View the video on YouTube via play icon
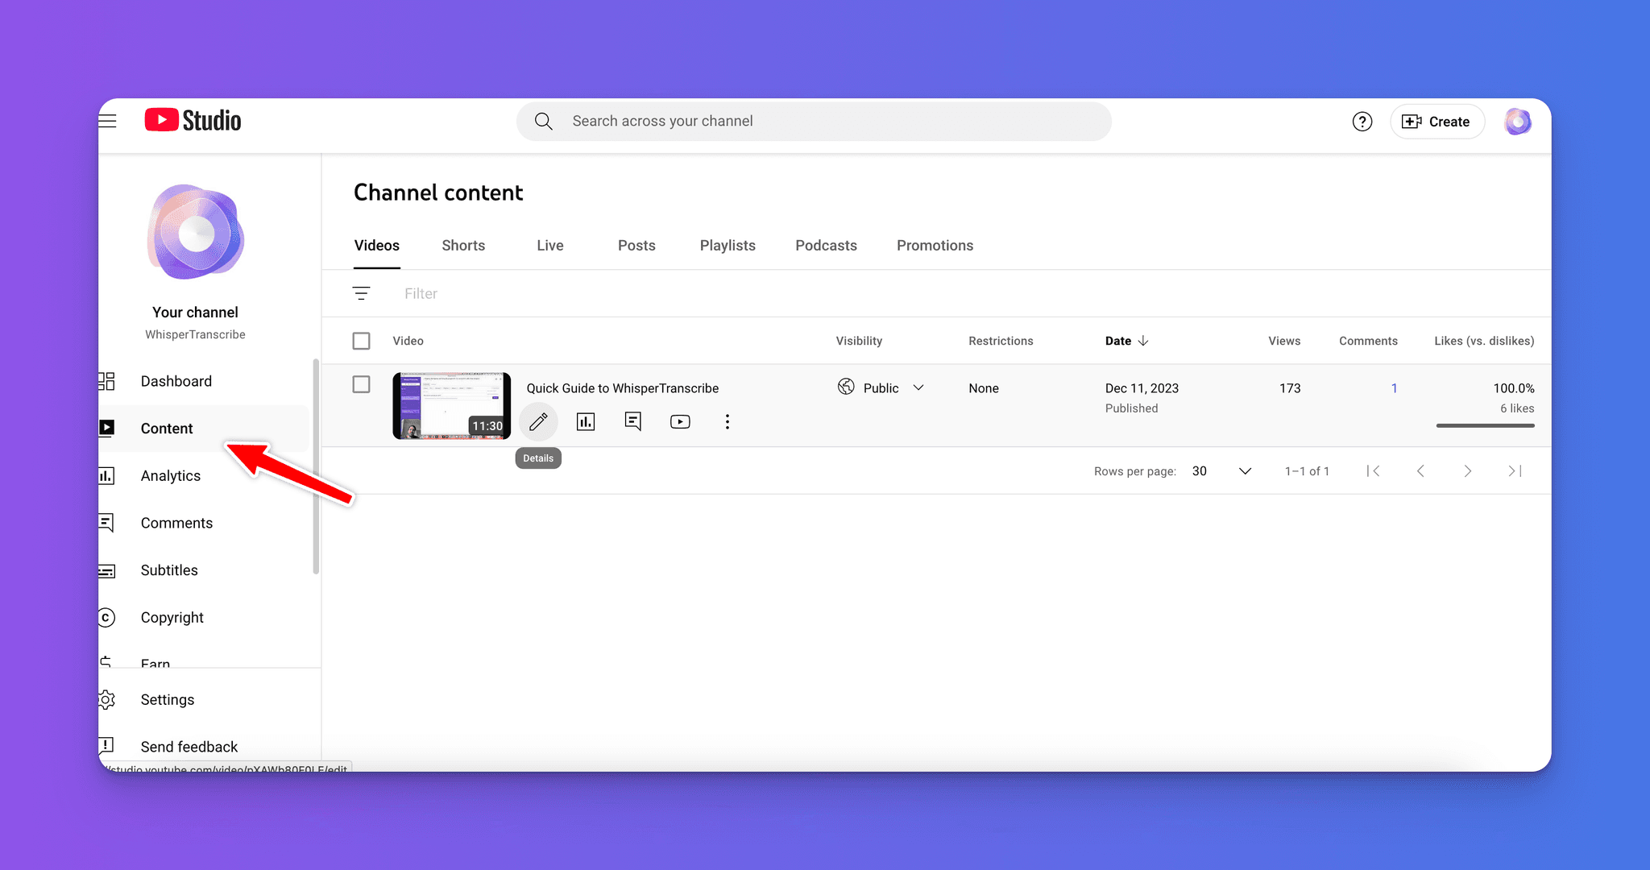Viewport: 1650px width, 870px height. coord(680,420)
